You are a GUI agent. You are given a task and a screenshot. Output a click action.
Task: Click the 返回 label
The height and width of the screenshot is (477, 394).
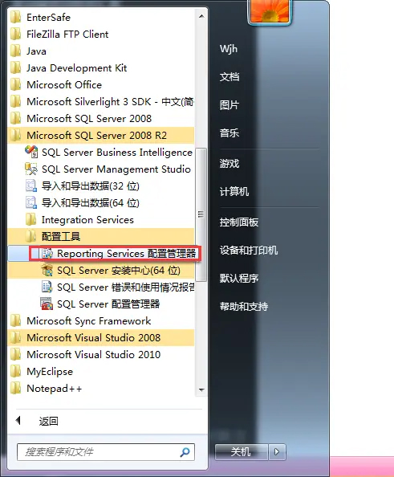(48, 421)
